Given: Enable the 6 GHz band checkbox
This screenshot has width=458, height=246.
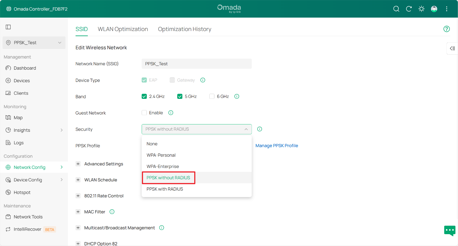Looking at the screenshot, I should (212, 96).
